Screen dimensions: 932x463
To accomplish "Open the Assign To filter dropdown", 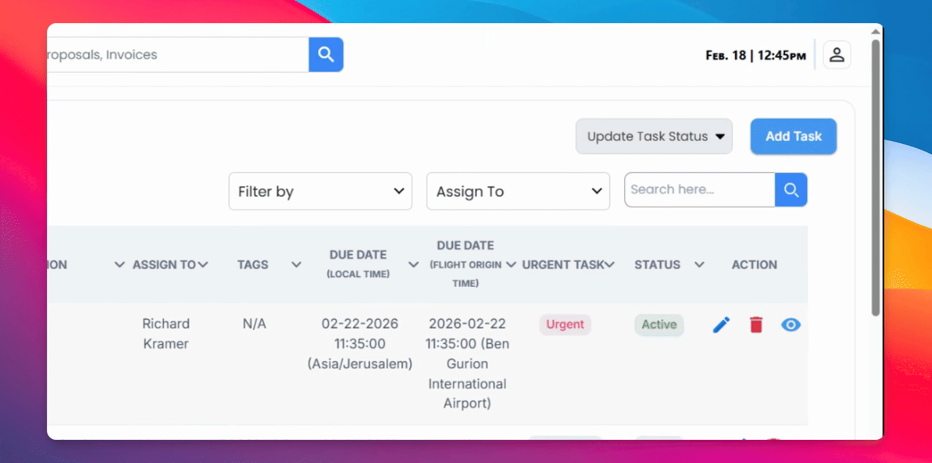I will [x=518, y=191].
